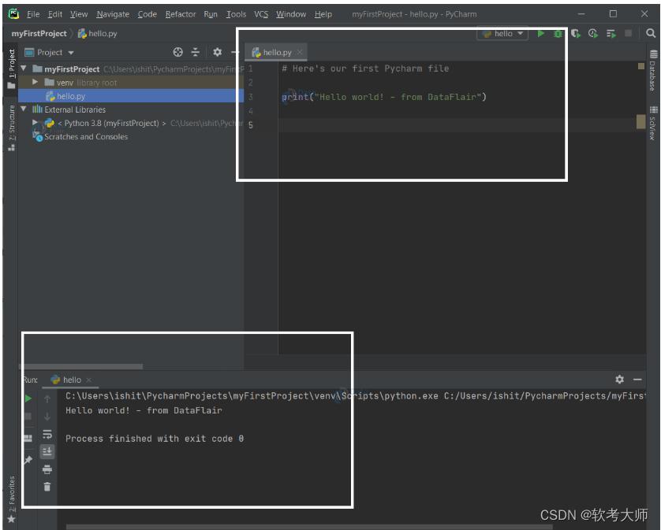Open Run panel settings gear icon
The image size is (661, 530).
[x=619, y=380]
